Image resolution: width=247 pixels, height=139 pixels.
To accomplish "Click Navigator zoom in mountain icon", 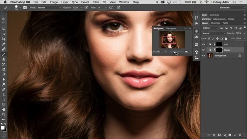I will 186,51.
